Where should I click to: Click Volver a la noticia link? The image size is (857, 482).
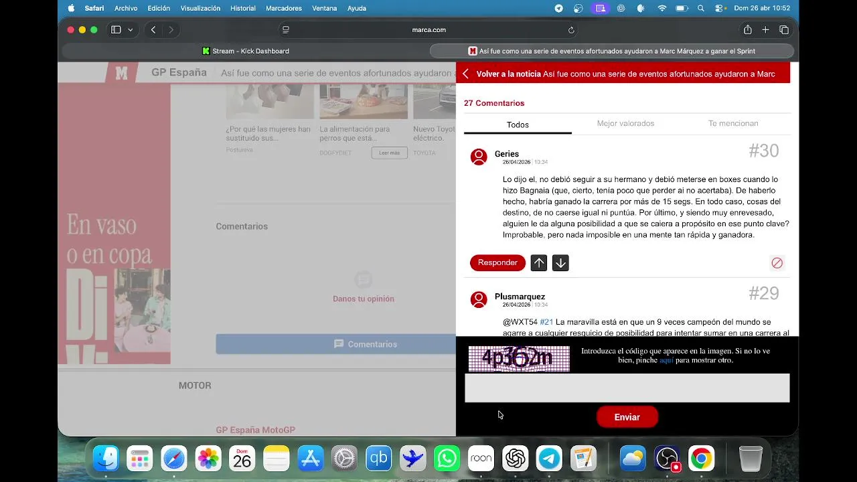[509, 74]
